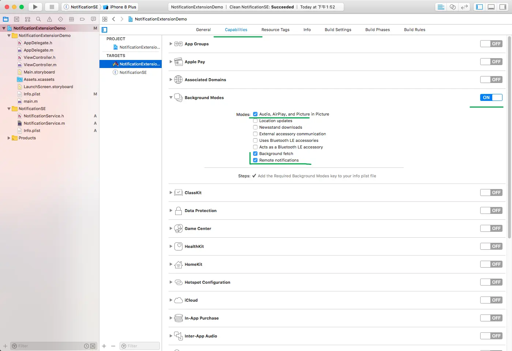The height and width of the screenshot is (351, 512).
Task: Show only source-controlled files filter
Action: point(93,346)
